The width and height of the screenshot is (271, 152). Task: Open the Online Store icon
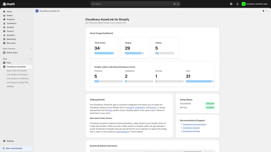tap(4, 53)
